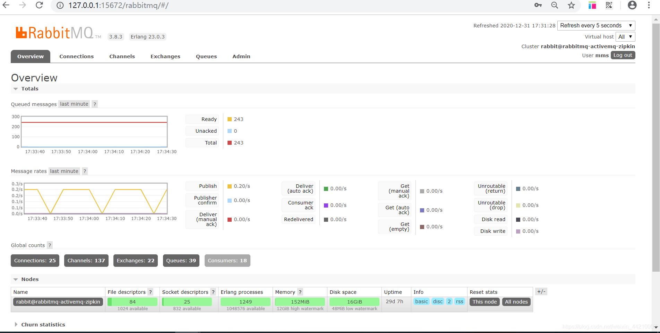Image resolution: width=660 pixels, height=333 pixels.
Task: Open help for File descriptors column
Action: pyautogui.click(x=151, y=292)
